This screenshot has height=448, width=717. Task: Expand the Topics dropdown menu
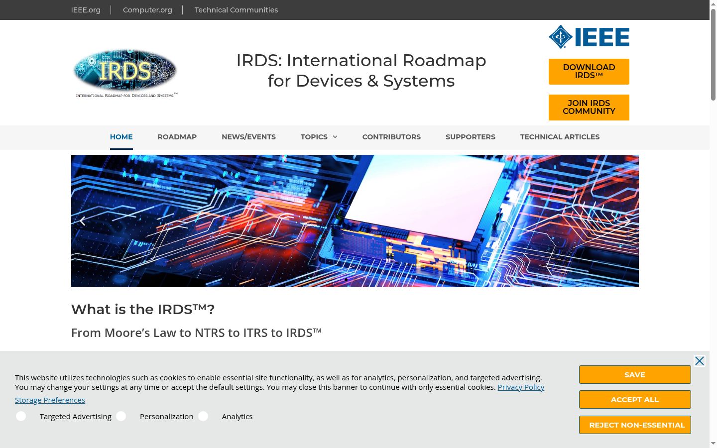(x=319, y=137)
